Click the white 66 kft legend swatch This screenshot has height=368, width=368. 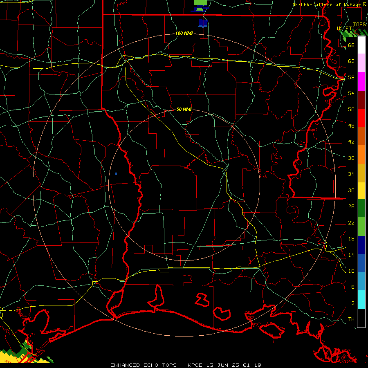(x=361, y=45)
